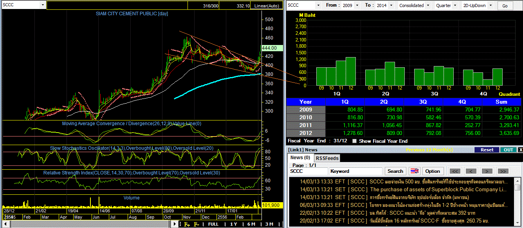Screen dimensions: 523x228
Task: Open the To year 2014 dropdown
Action: pyautogui.click(x=391, y=5)
